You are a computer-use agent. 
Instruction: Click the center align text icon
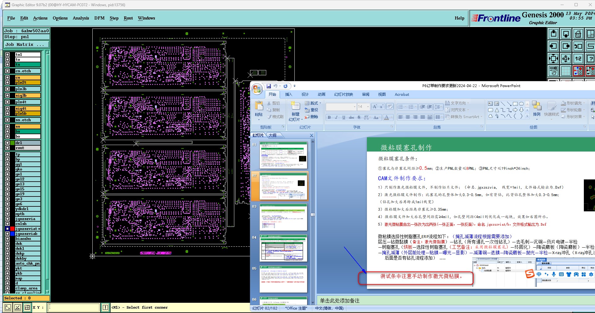pos(408,117)
